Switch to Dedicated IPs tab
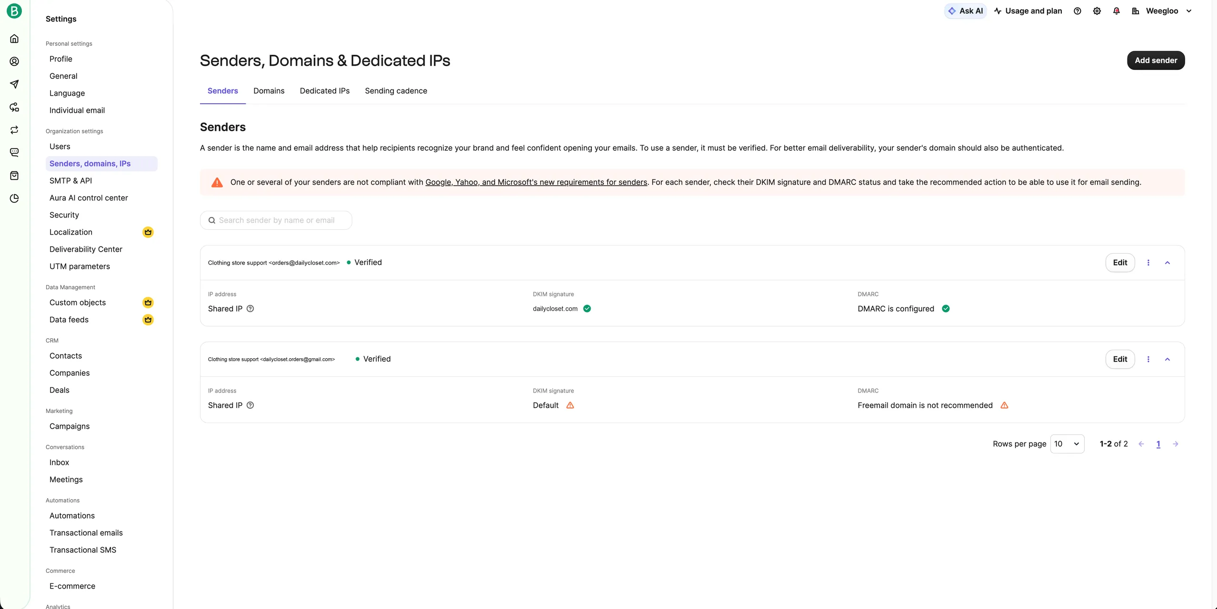 tap(325, 91)
